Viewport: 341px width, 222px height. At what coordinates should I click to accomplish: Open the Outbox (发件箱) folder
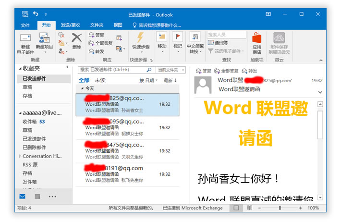[30, 182]
